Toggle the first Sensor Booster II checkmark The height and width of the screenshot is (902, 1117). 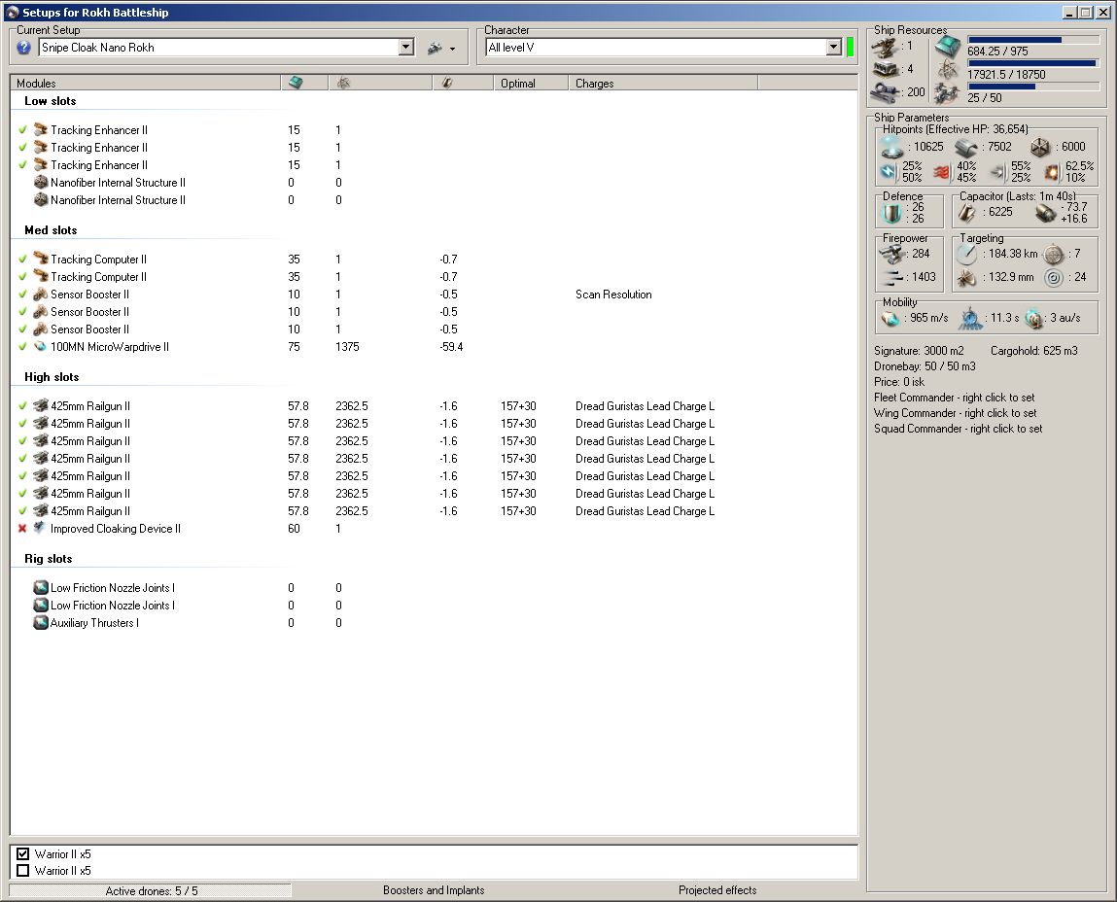[x=22, y=294]
